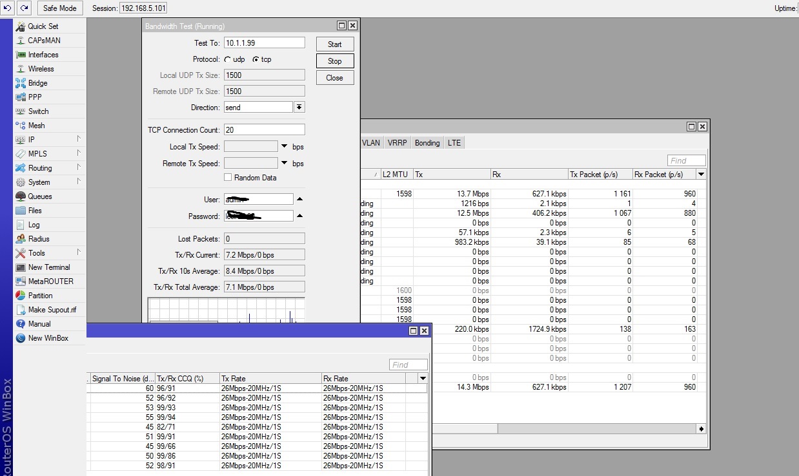Switch to the Bonding tab
Image resolution: width=799 pixels, height=476 pixels.
pos(427,143)
